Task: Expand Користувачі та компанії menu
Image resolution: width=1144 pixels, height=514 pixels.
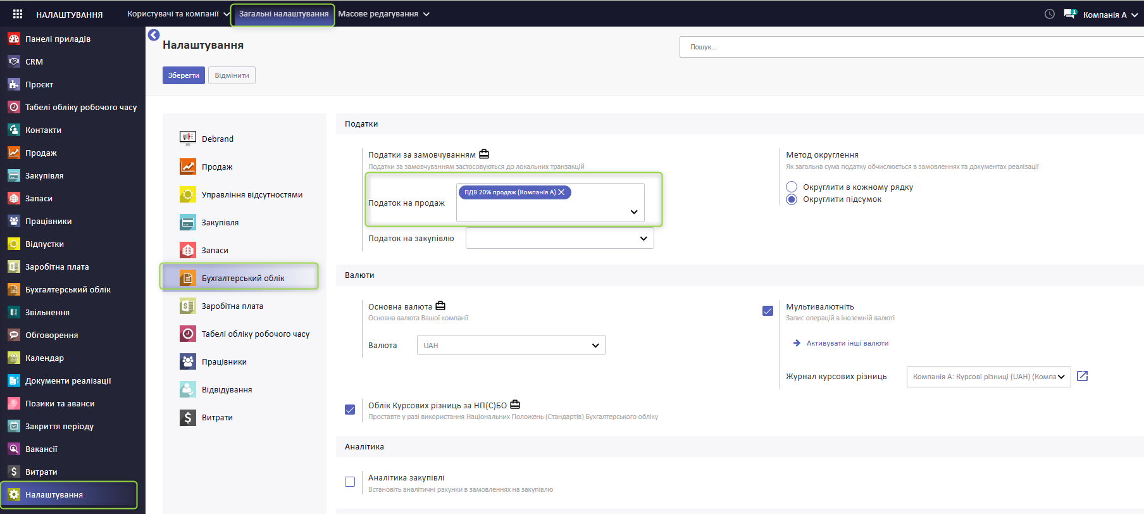Action: [x=178, y=14]
